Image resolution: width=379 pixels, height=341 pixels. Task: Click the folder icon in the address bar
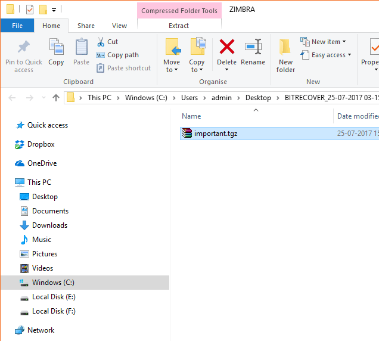(x=70, y=97)
